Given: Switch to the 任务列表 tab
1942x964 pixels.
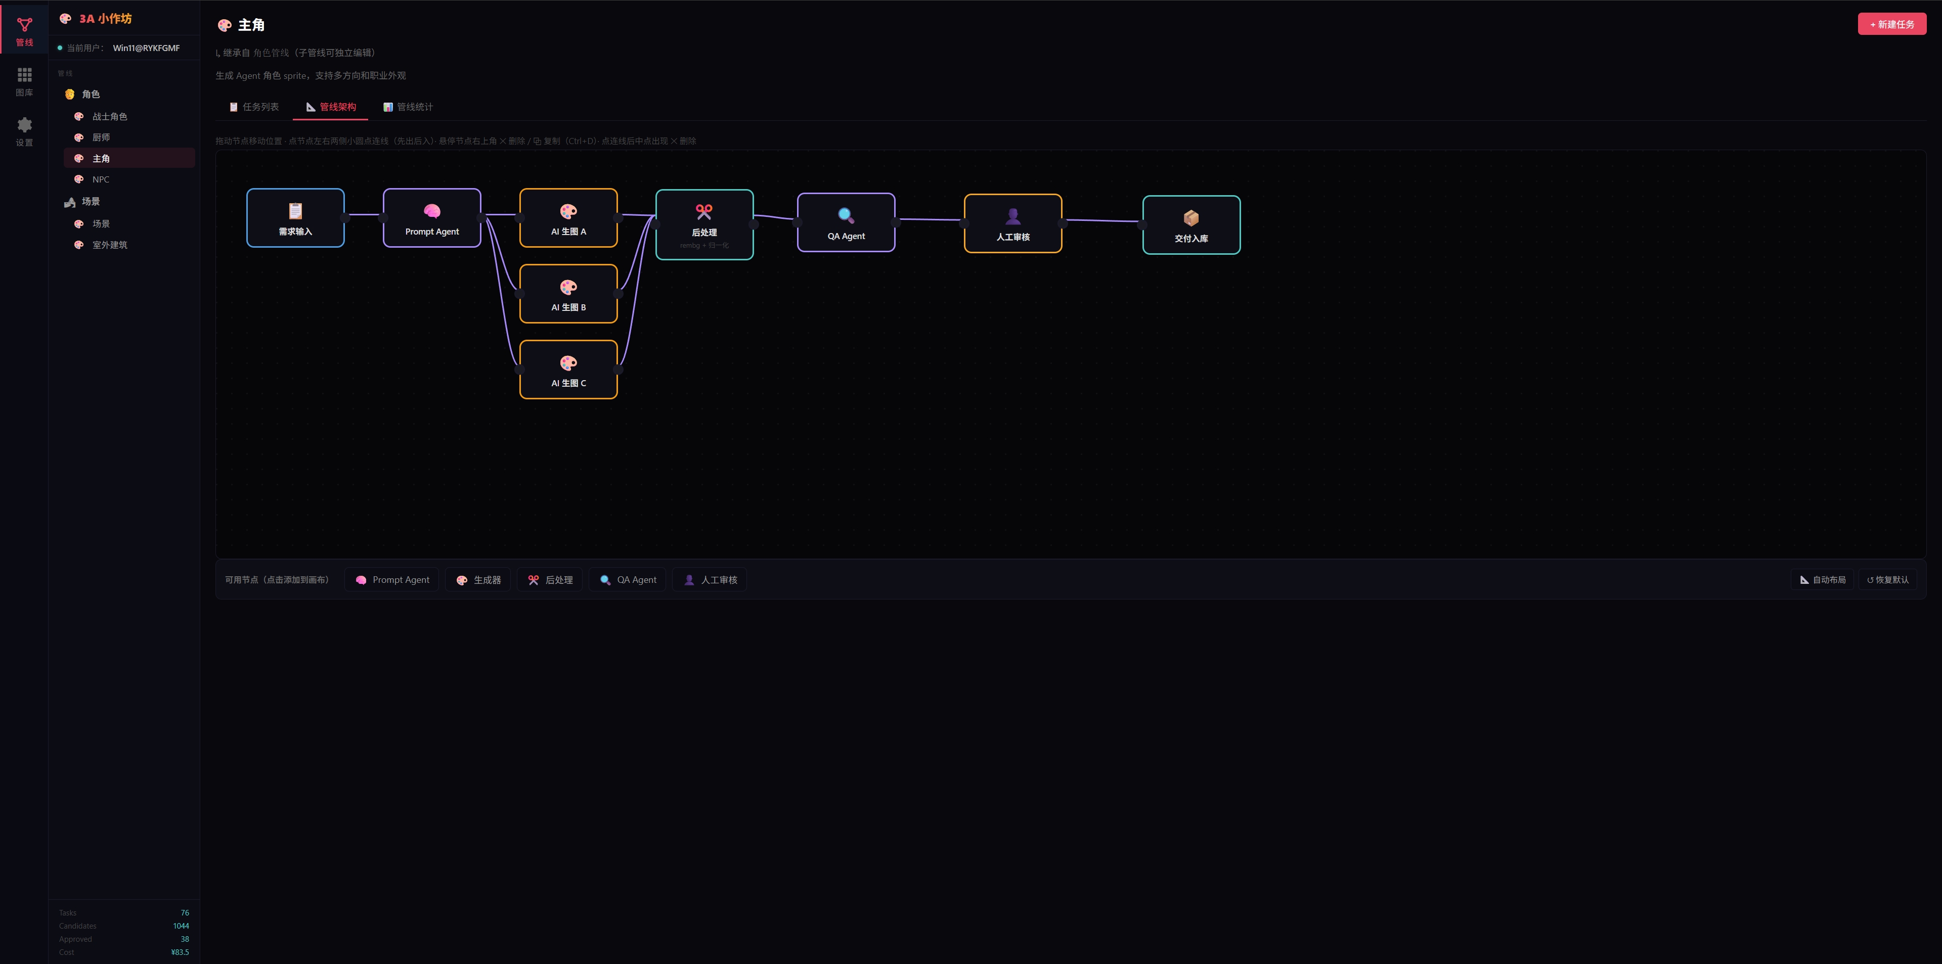Looking at the screenshot, I should [254, 107].
